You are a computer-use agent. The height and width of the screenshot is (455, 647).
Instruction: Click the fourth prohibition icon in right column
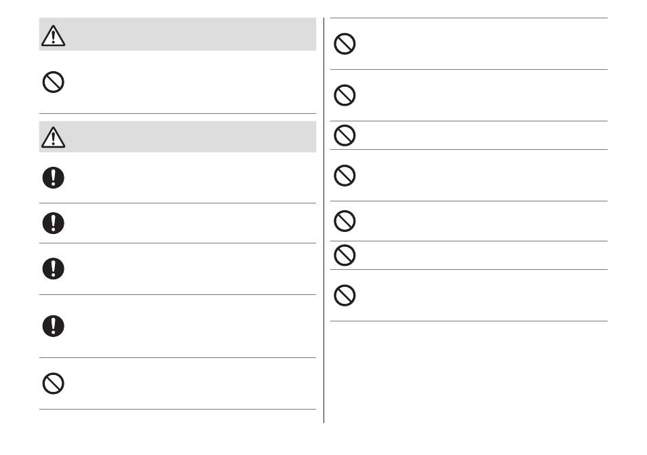pos(345,176)
